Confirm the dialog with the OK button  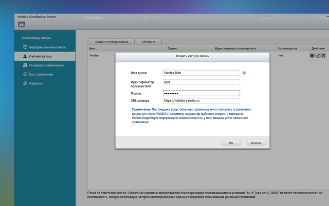point(231,143)
